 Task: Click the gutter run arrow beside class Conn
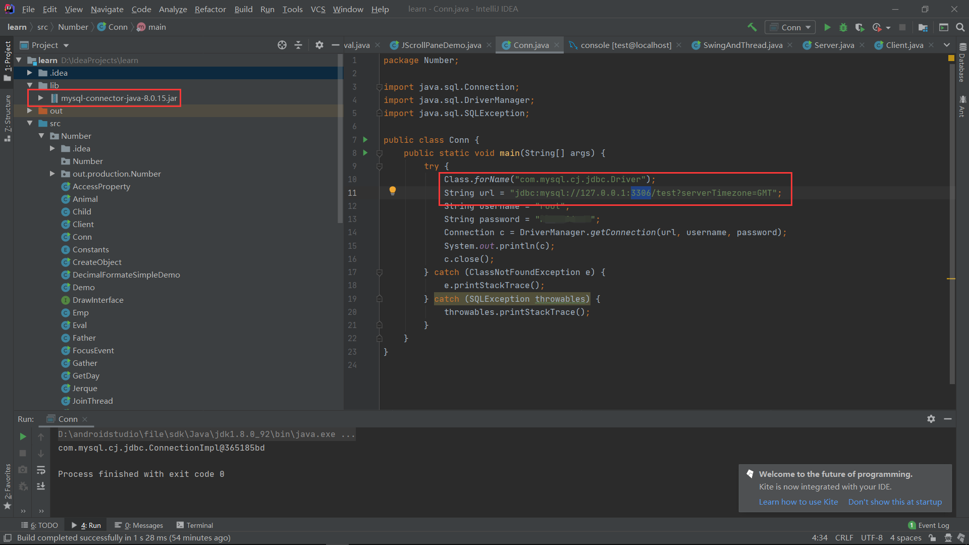(365, 140)
